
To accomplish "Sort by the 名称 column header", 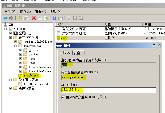I will point(79,25).
